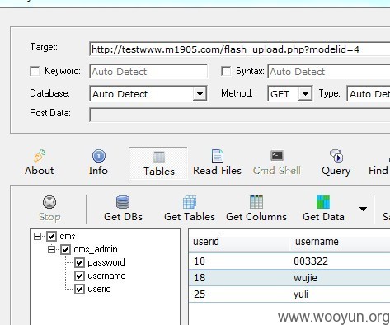390x325 pixels.
Task: Click the Get Tables label
Action: click(x=190, y=217)
